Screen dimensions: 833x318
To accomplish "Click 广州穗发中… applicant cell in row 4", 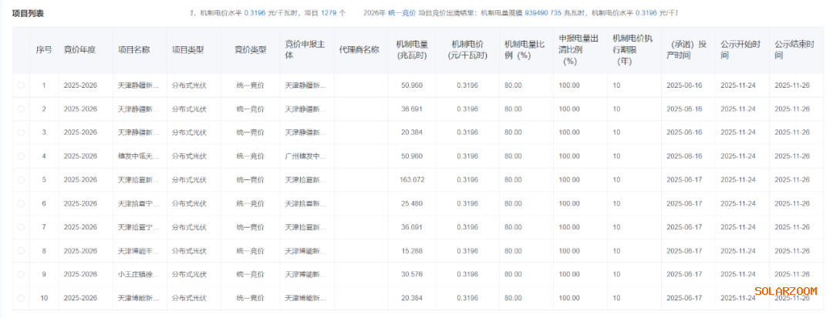I will click(305, 156).
